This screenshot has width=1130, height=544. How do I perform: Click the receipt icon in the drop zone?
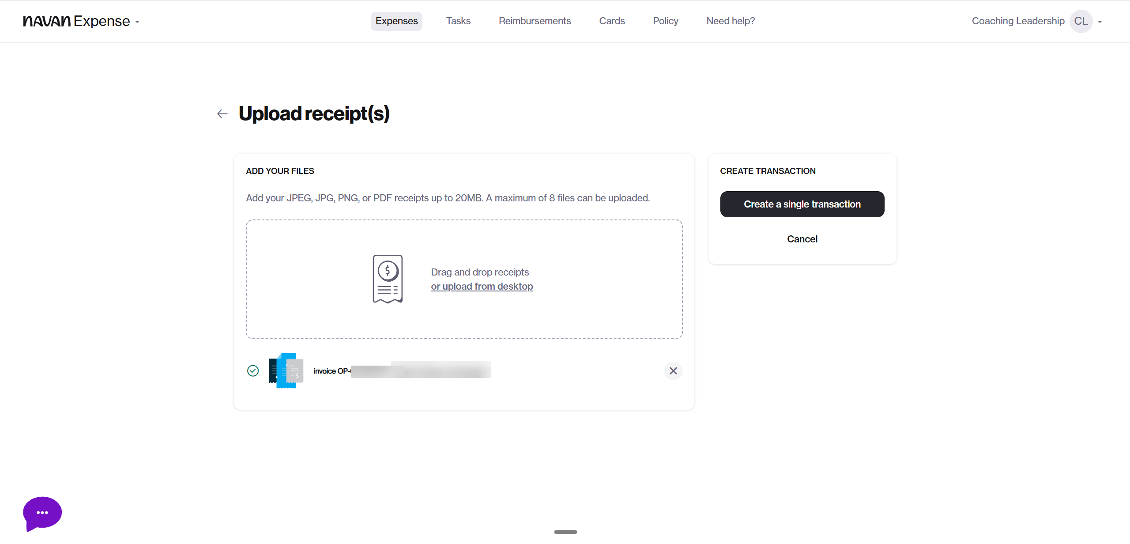(388, 279)
